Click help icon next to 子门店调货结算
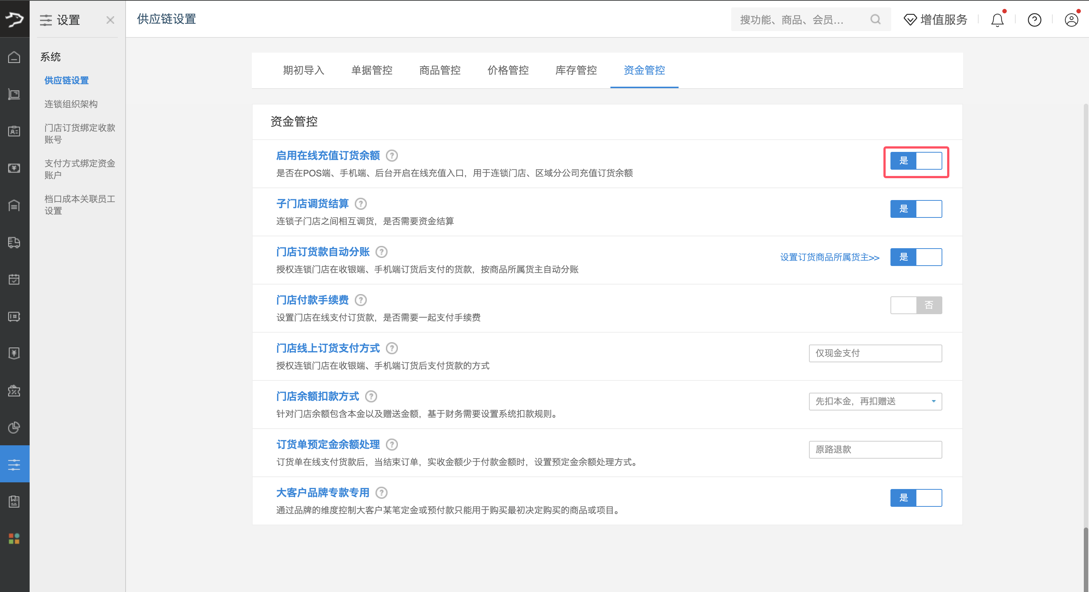 pos(361,204)
